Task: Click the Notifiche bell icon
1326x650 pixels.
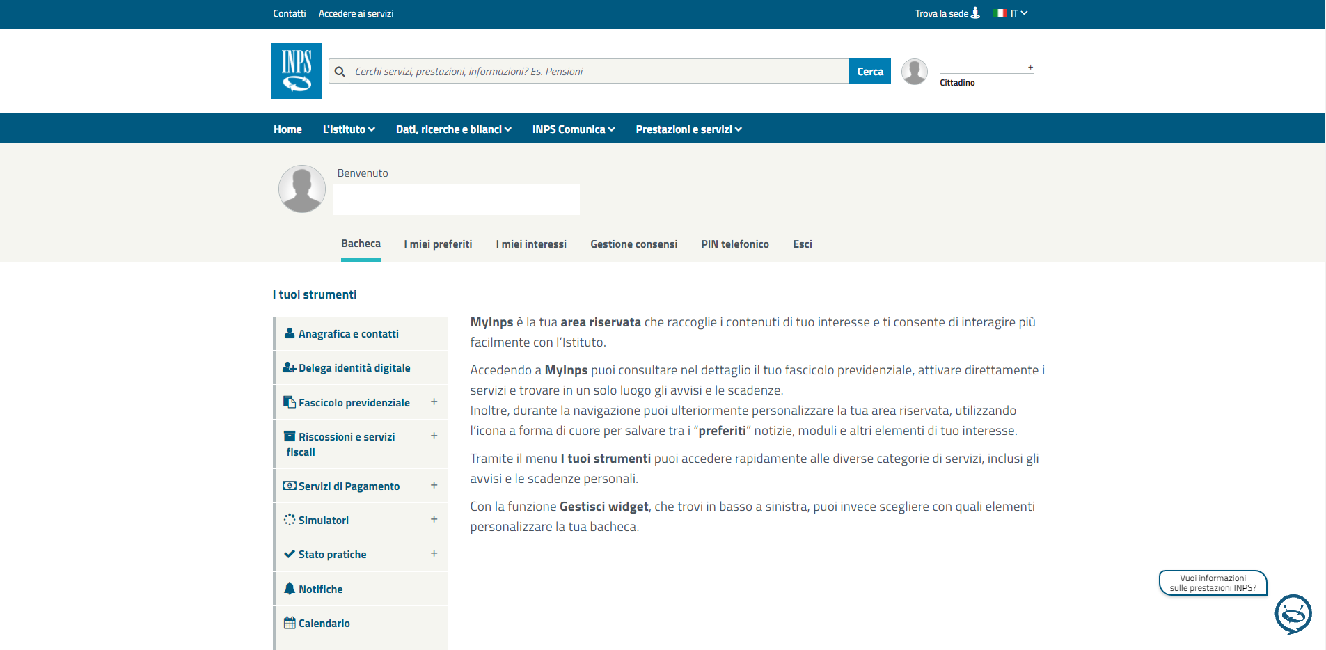Action: (x=290, y=589)
